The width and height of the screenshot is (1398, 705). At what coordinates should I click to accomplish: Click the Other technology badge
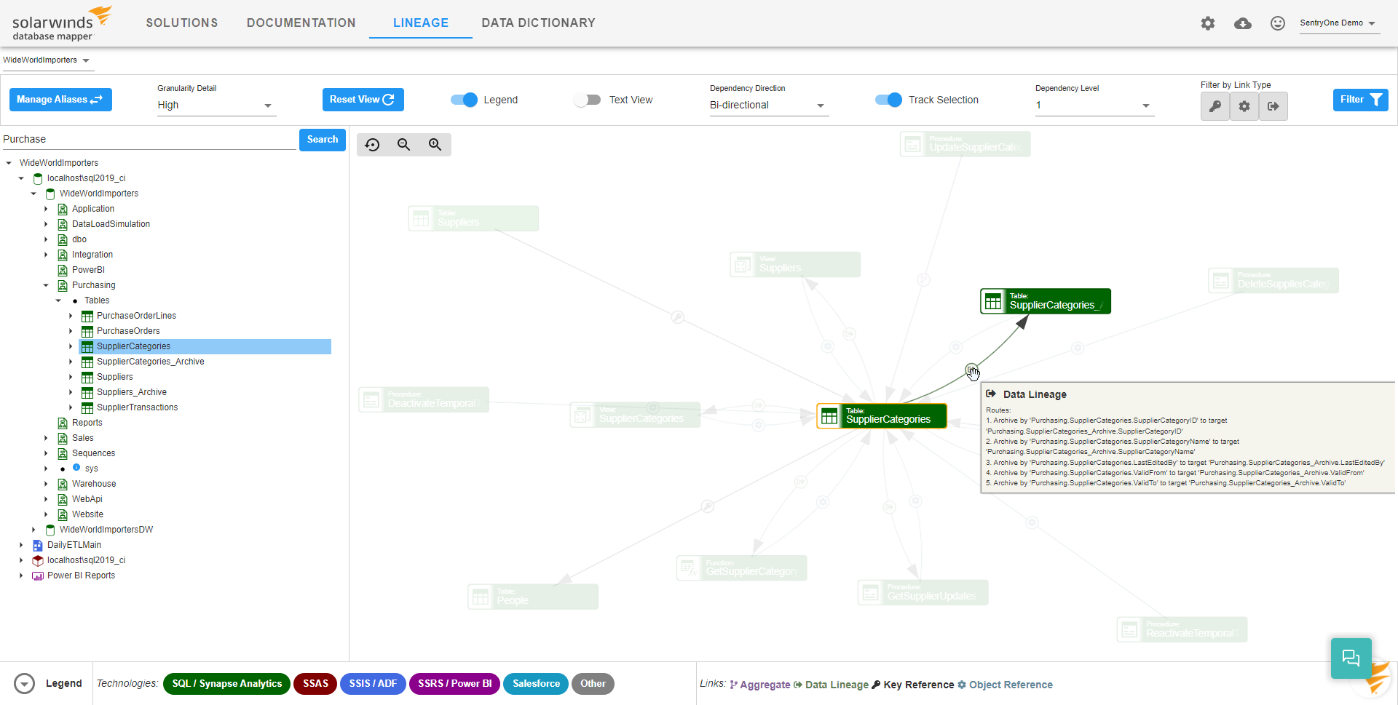click(593, 684)
